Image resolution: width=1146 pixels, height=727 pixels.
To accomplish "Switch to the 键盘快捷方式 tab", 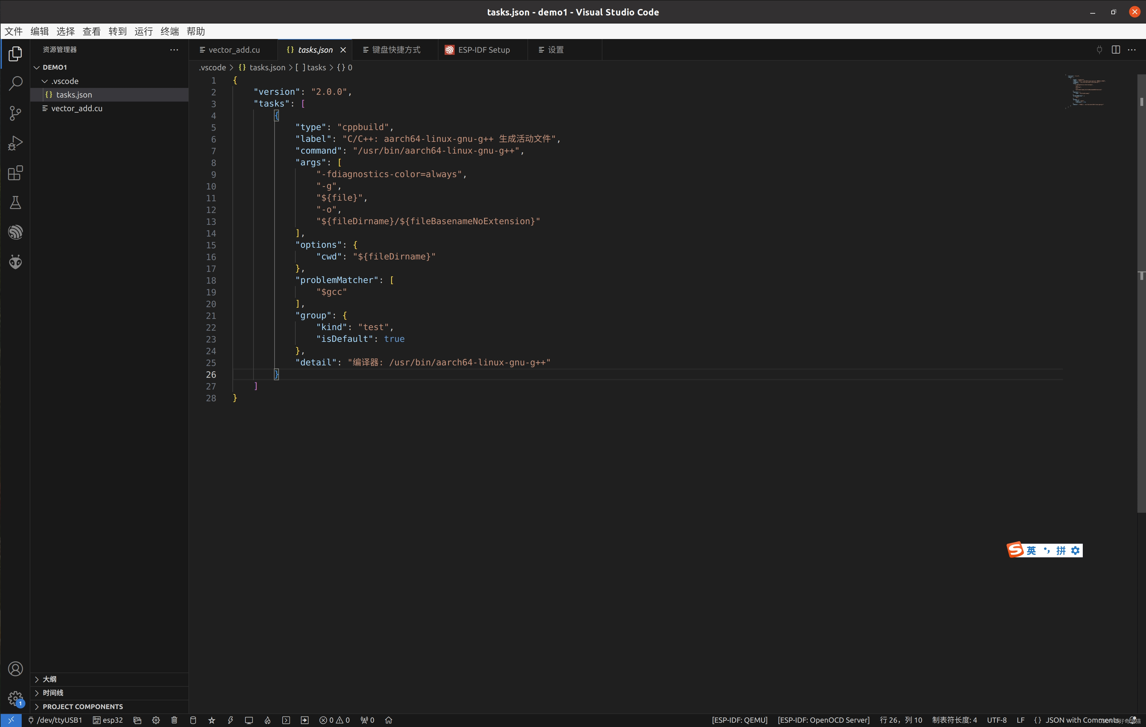I will pos(395,50).
